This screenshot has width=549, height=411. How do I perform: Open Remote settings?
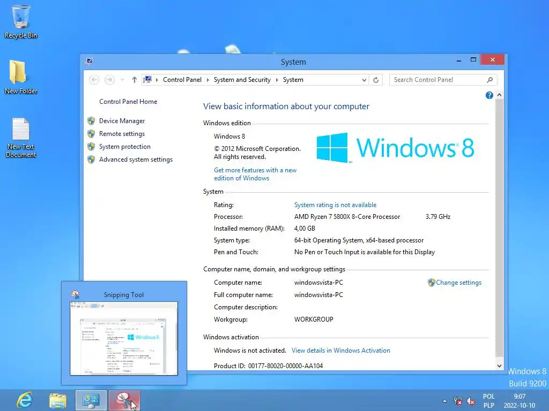[x=122, y=134]
